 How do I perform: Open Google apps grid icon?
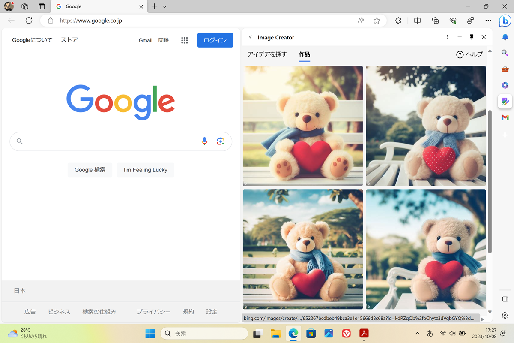click(x=185, y=40)
